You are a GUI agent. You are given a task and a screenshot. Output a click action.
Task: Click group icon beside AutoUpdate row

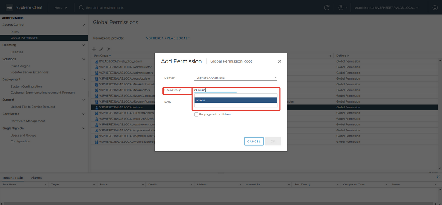tap(96, 78)
